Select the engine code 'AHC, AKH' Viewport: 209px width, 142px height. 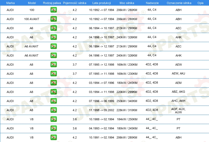click(178, 101)
